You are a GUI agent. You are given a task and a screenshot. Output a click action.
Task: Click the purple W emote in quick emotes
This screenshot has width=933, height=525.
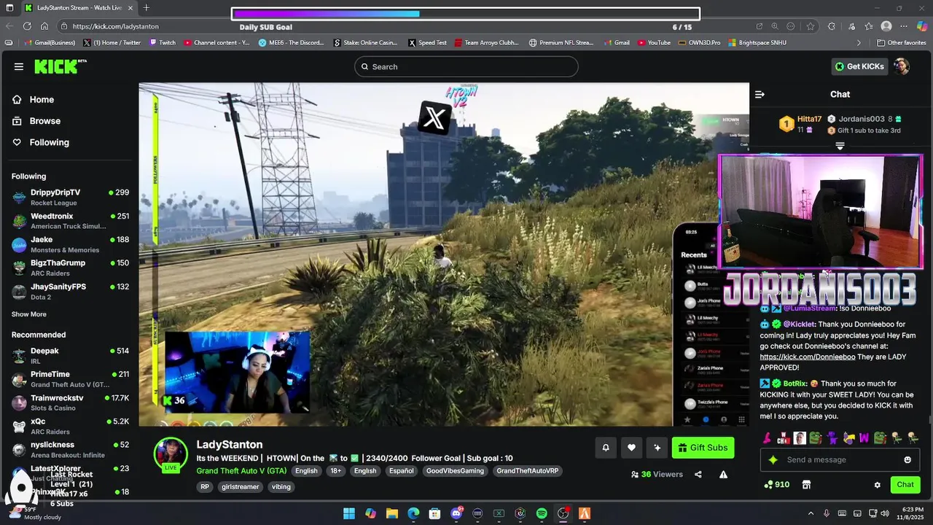864,437
